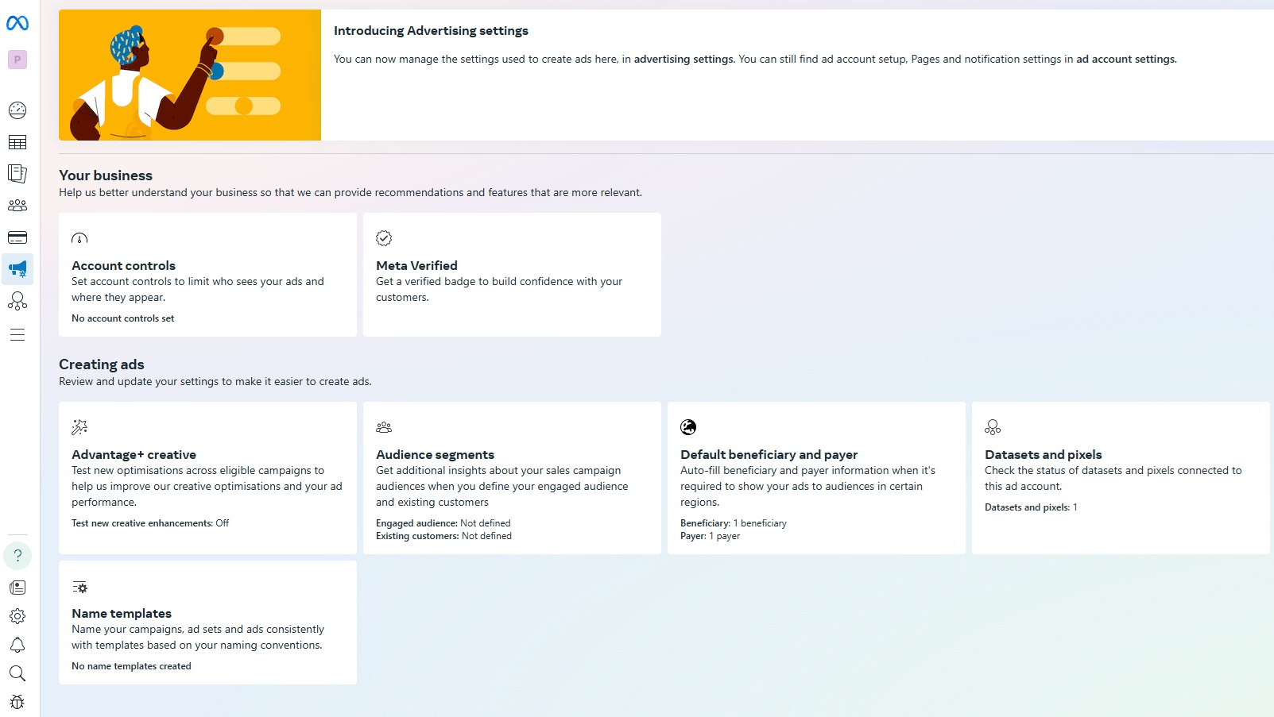Open the Meta Verified card
Viewport: 1274px width, 717px height.
pos(512,275)
